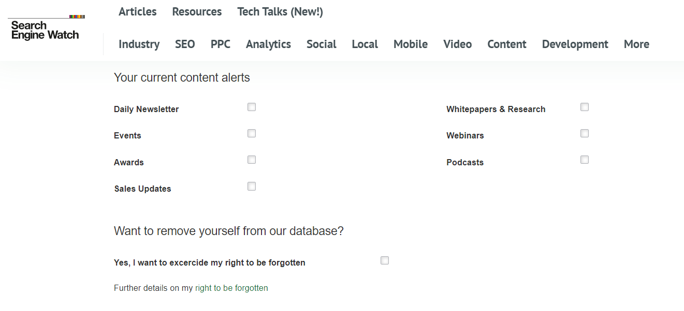
Task: Expand the More navigation menu
Action: pyautogui.click(x=636, y=44)
